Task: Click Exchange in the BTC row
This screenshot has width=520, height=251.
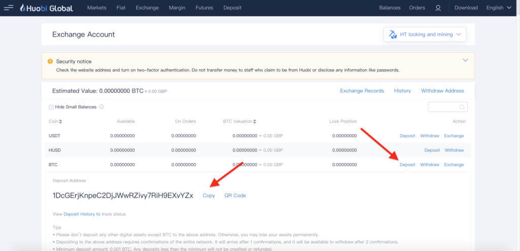Action: coord(453,165)
